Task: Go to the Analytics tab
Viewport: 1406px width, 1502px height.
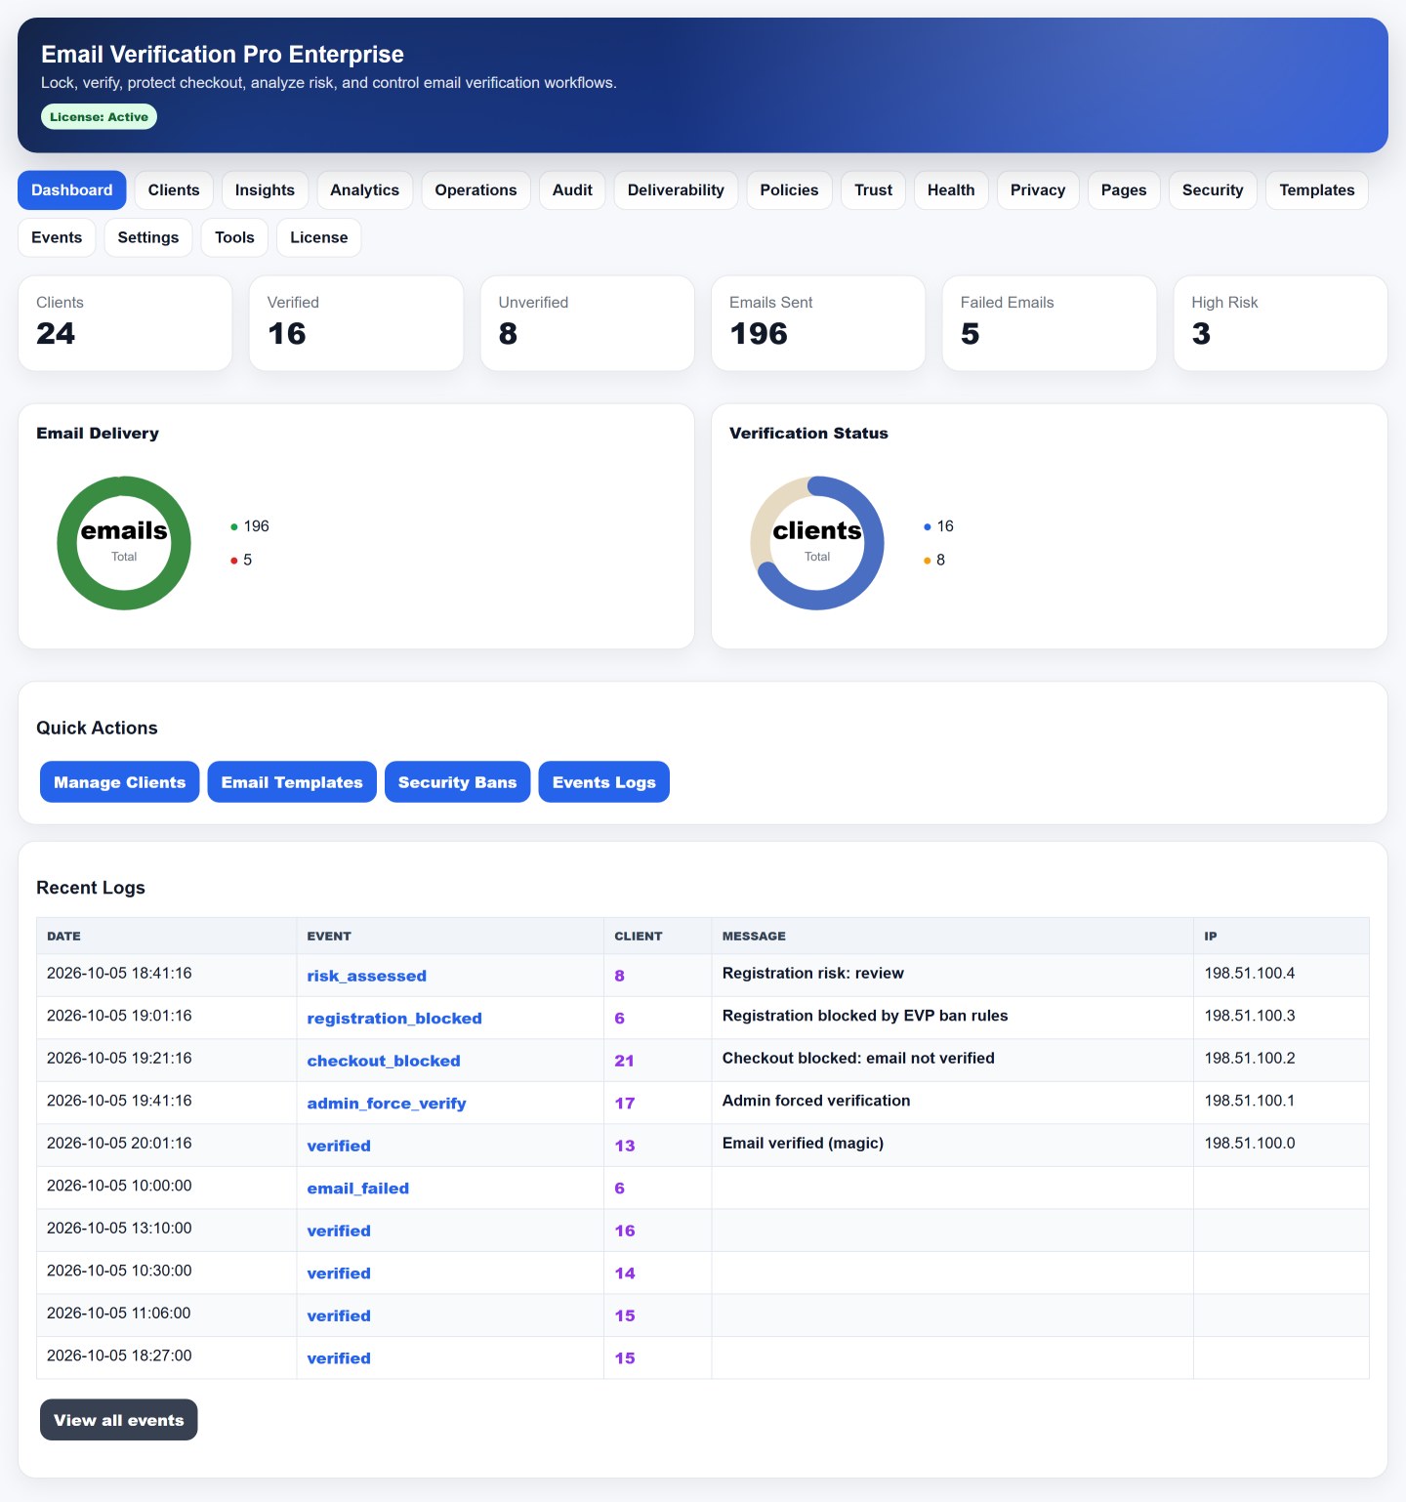Action: [364, 190]
